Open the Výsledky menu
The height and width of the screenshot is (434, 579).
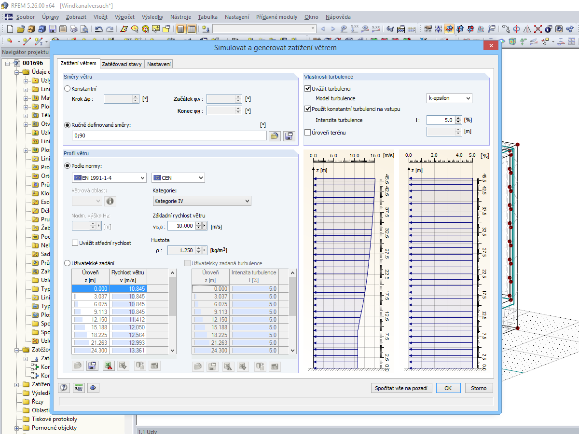point(152,17)
